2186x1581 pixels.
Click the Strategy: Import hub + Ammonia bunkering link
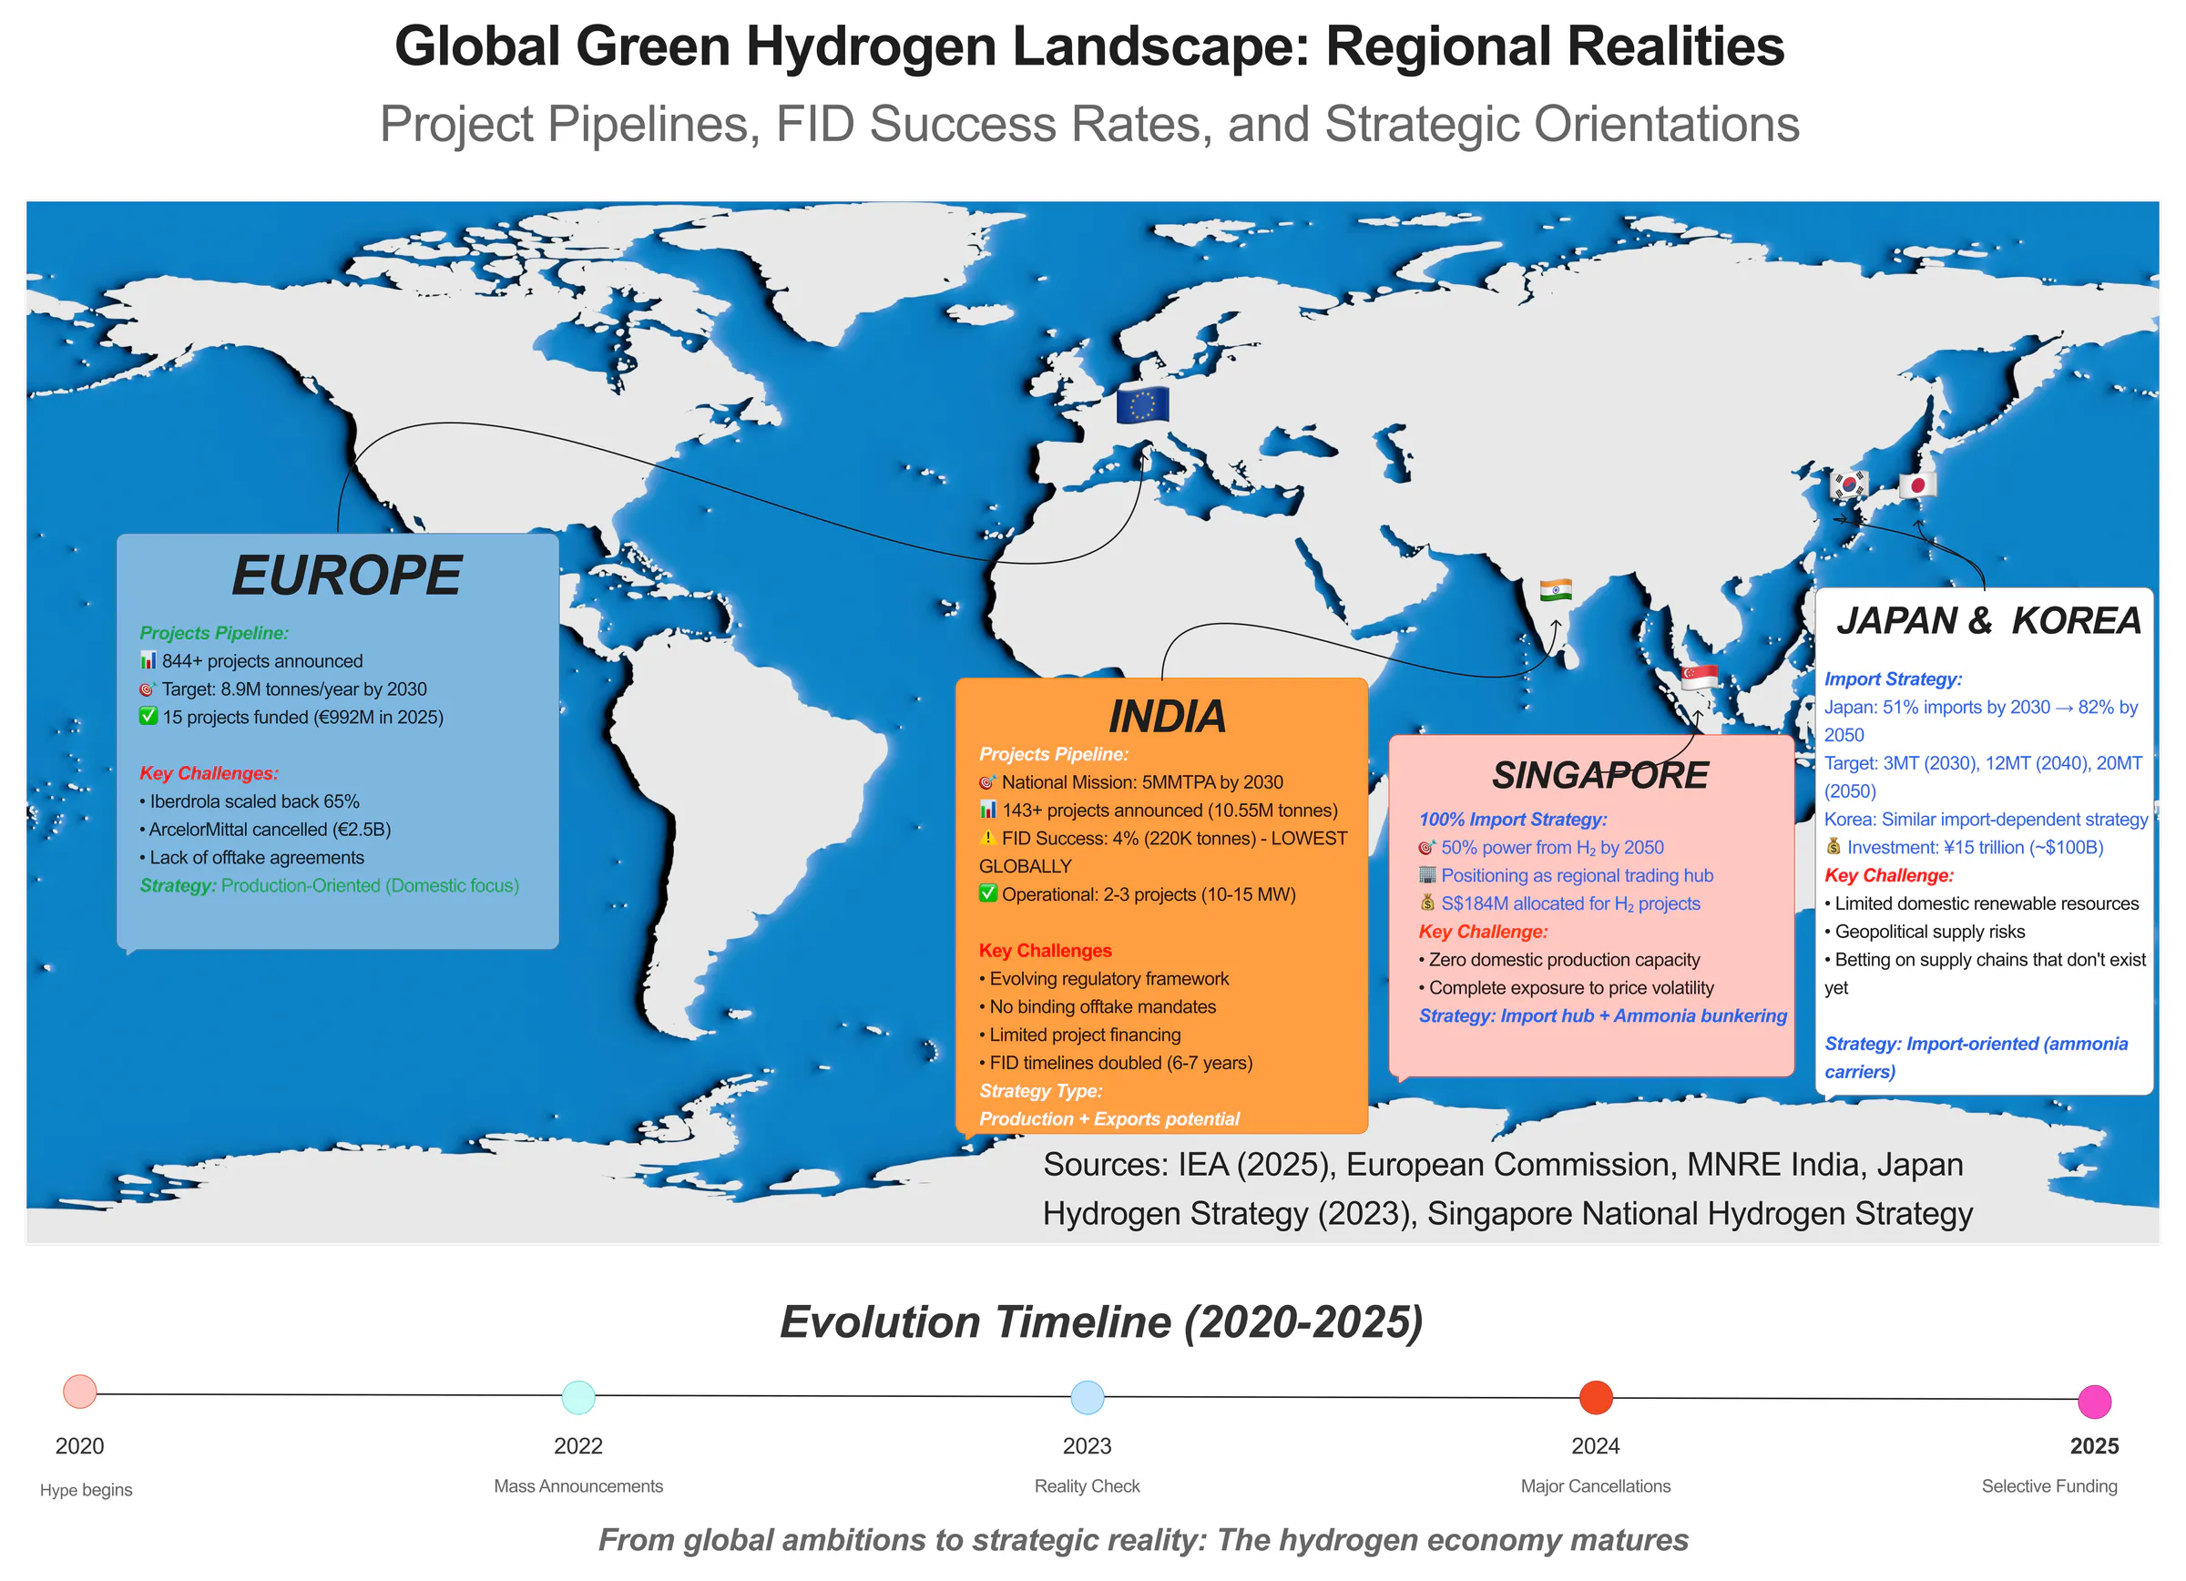pyautogui.click(x=1603, y=1015)
